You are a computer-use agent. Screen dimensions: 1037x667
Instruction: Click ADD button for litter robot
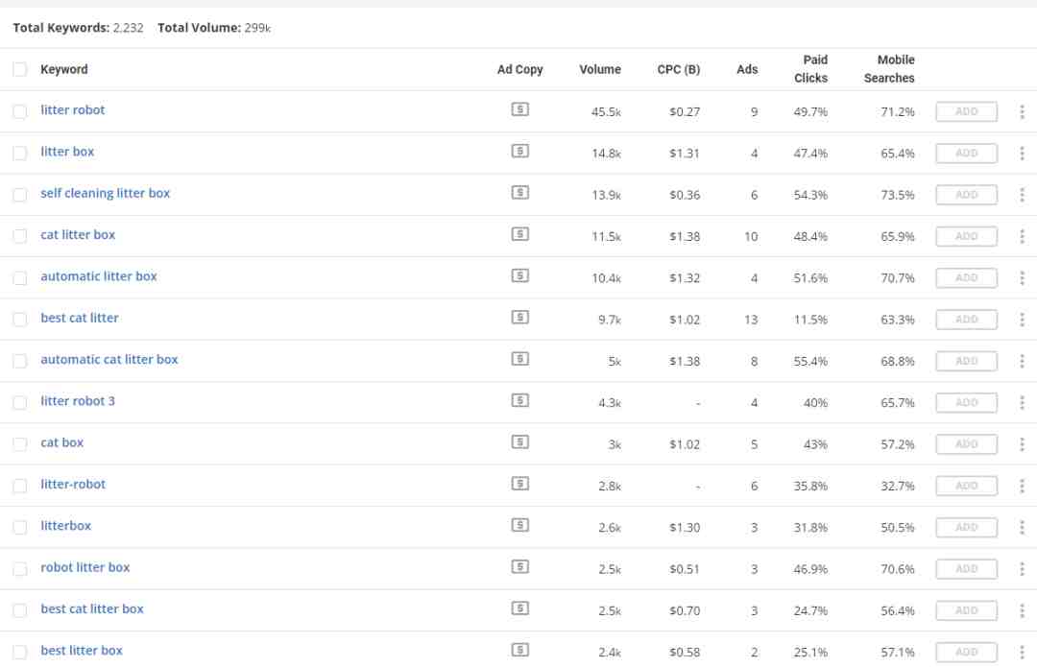click(x=966, y=111)
